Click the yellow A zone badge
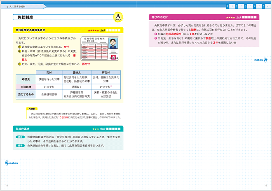Viewport: 272px width, 191px height. coord(118,18)
